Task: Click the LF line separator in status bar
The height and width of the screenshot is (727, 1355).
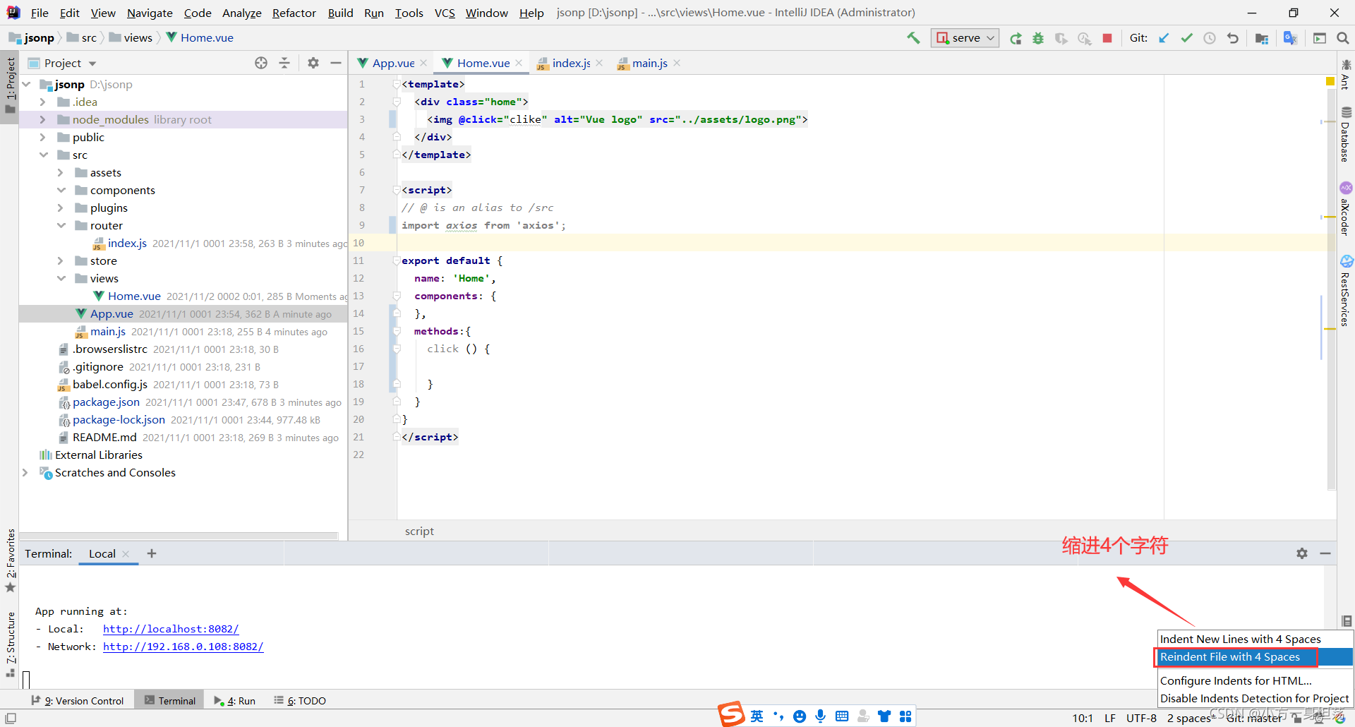Action: (x=1110, y=718)
